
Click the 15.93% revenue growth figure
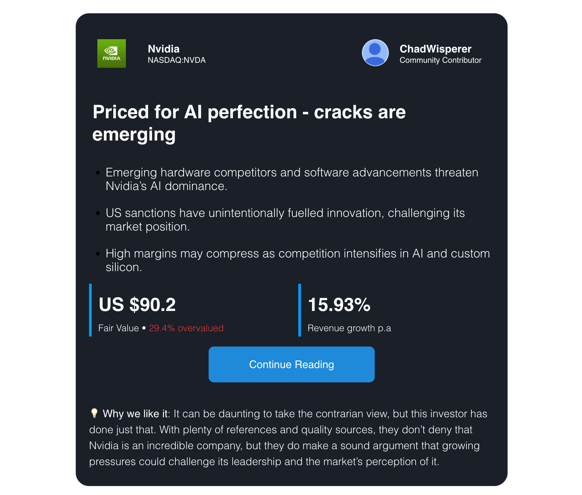click(x=339, y=305)
